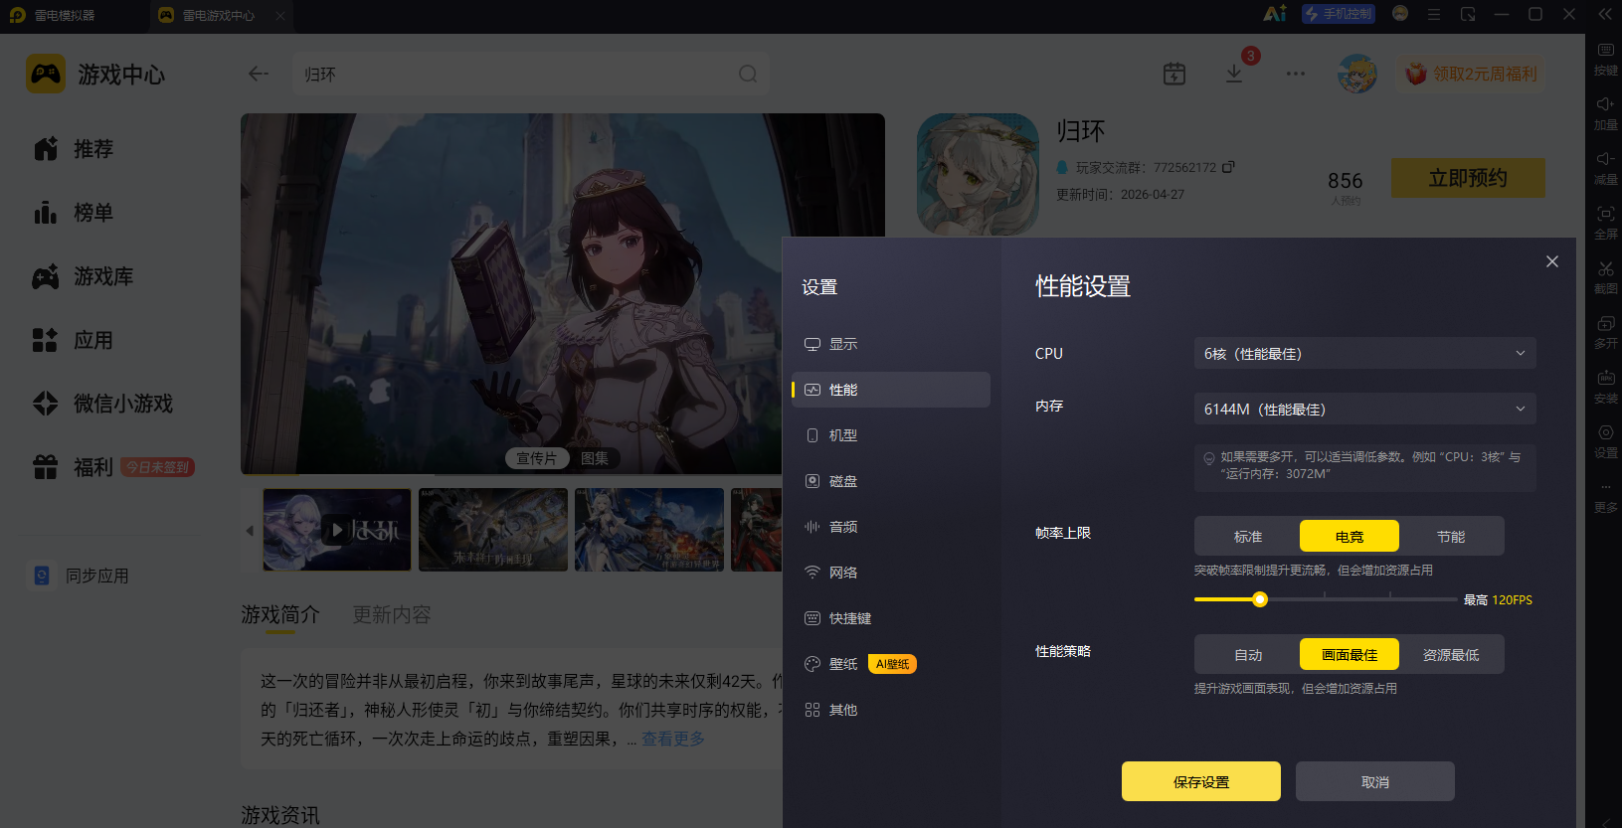Select 标准 frame rate limit
This screenshot has width=1622, height=828.
[x=1248, y=537]
